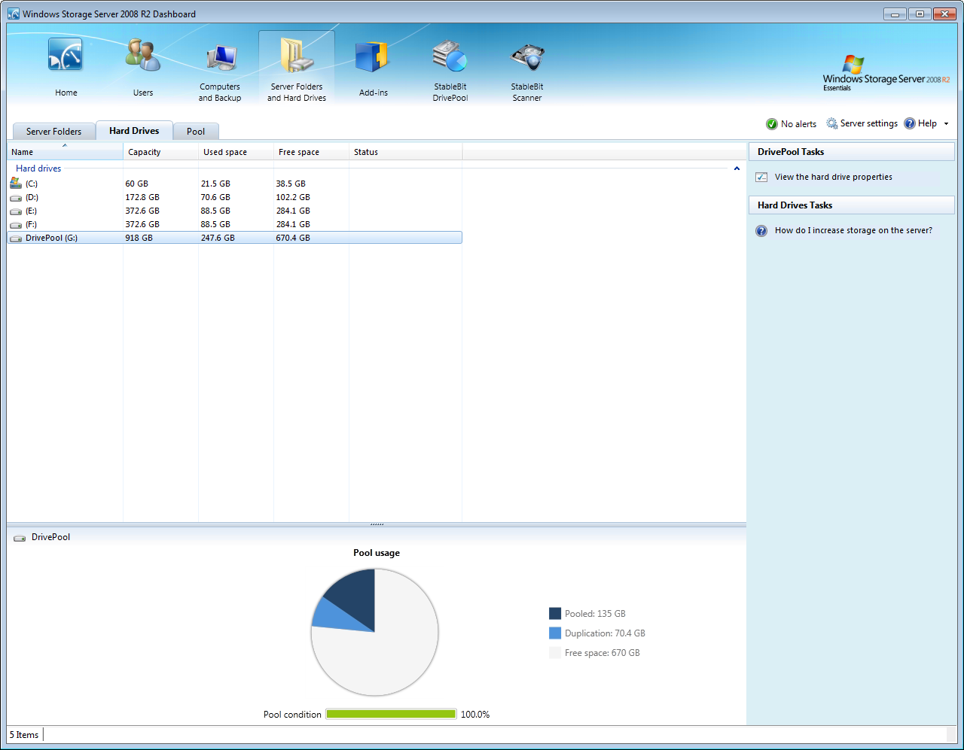Click the Hard Drives Tasks header
The image size is (964, 750).
[852, 205]
